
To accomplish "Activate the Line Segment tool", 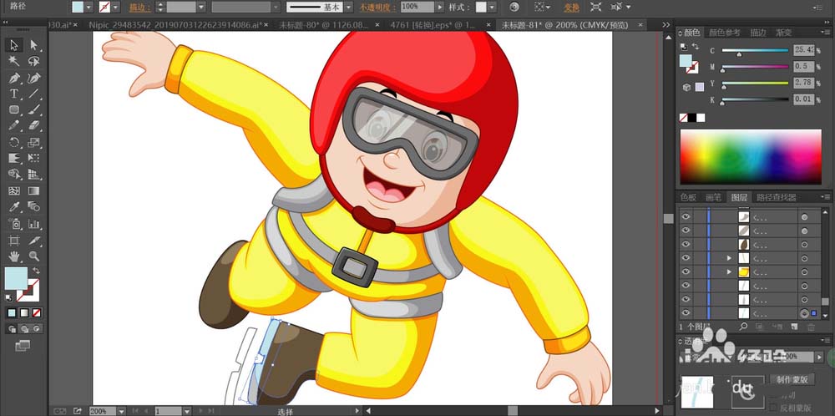I will point(34,94).
